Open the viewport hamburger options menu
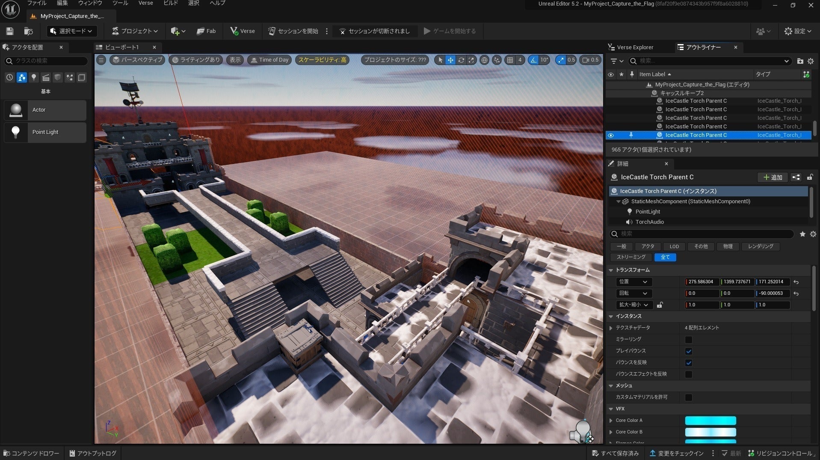The height and width of the screenshot is (460, 820). tap(101, 60)
